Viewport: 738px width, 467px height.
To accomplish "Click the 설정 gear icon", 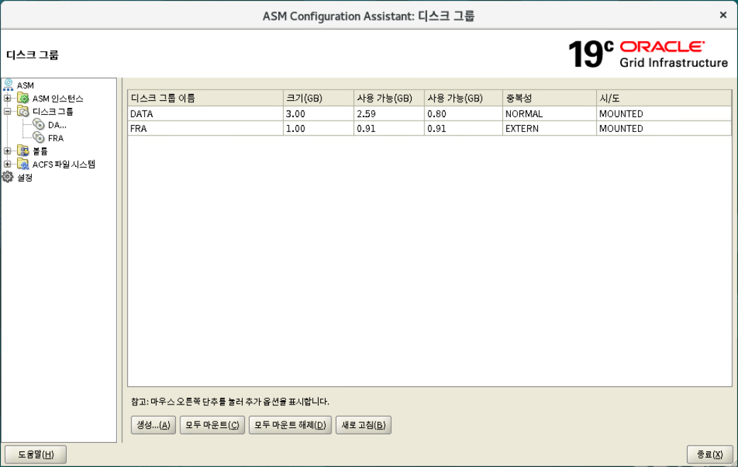I will pyautogui.click(x=8, y=177).
